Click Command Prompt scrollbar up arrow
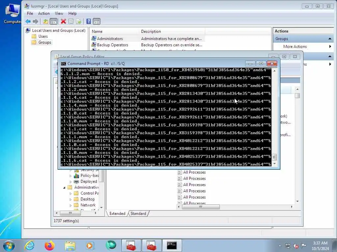 click(274, 71)
